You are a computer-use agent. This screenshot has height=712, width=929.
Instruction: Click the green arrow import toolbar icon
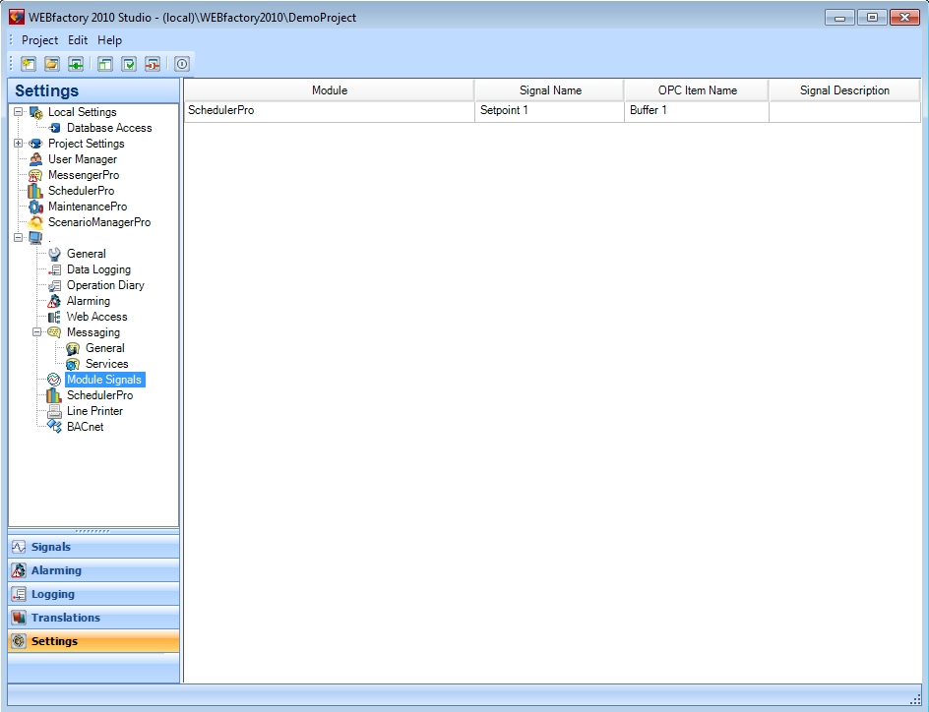[75, 65]
